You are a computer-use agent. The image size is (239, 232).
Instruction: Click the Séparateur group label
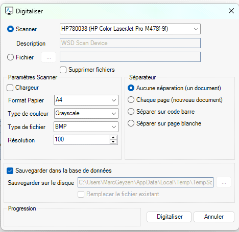point(142,77)
